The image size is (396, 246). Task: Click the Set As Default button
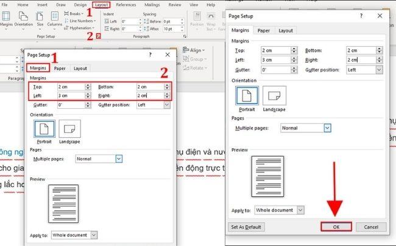tap(246, 227)
